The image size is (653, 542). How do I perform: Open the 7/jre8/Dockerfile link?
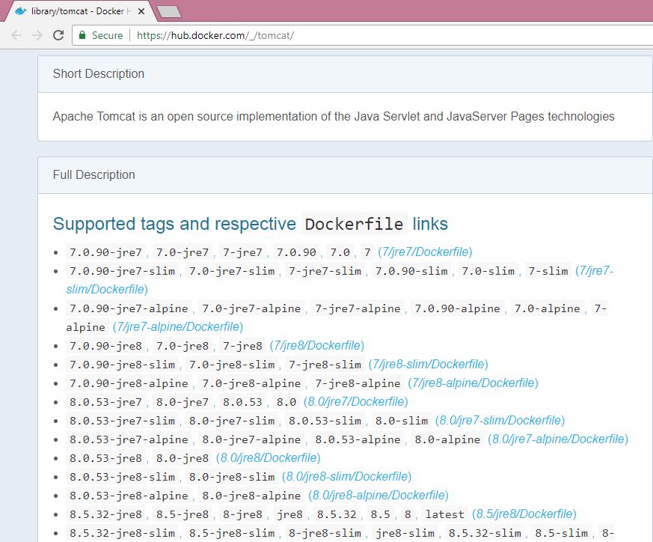click(x=317, y=345)
